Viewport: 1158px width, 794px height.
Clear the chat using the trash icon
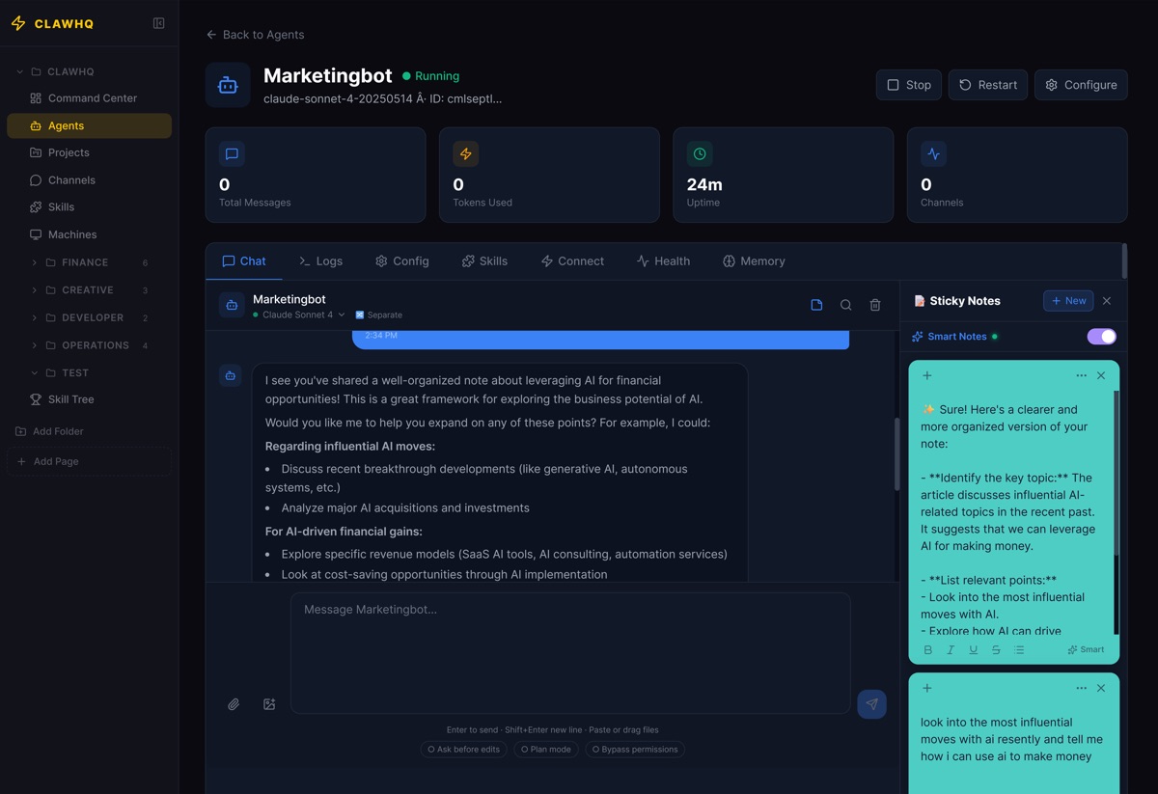point(874,304)
